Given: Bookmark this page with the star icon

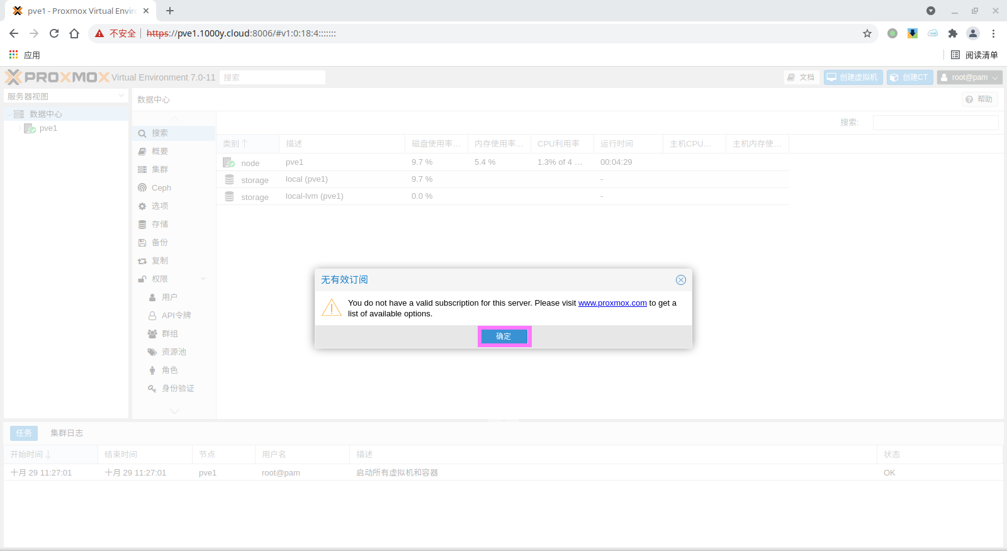Looking at the screenshot, I should click(x=867, y=33).
